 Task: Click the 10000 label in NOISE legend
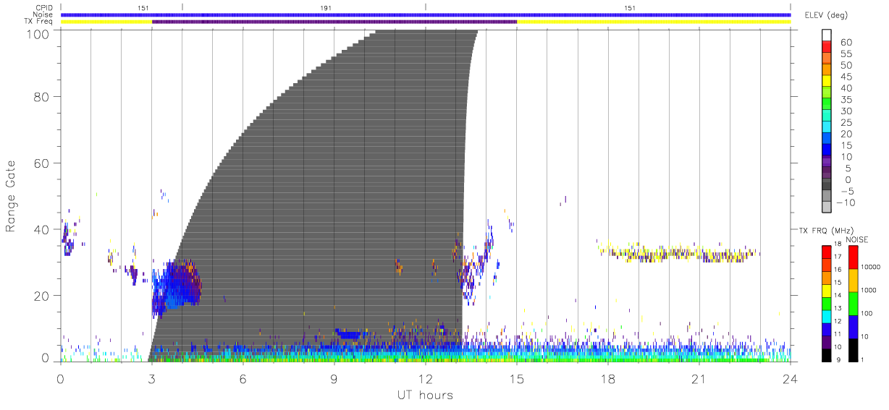(872, 268)
